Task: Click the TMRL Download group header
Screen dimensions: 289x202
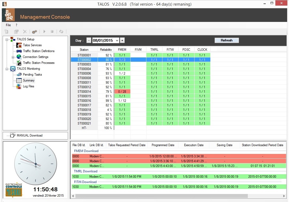Action: pos(86,171)
